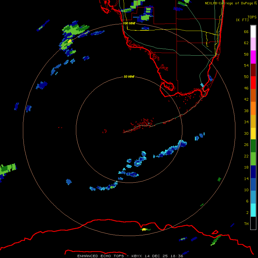Click the KBYX radar site identifier
This screenshot has width=258, height=258.
[136, 256]
